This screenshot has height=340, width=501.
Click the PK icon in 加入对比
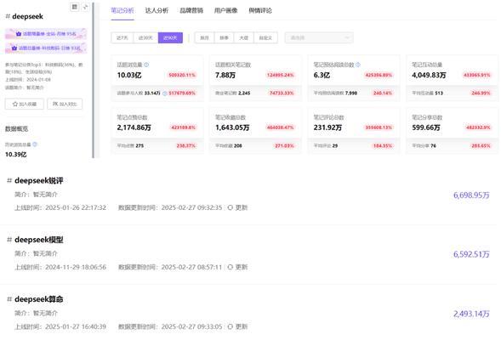[55, 104]
